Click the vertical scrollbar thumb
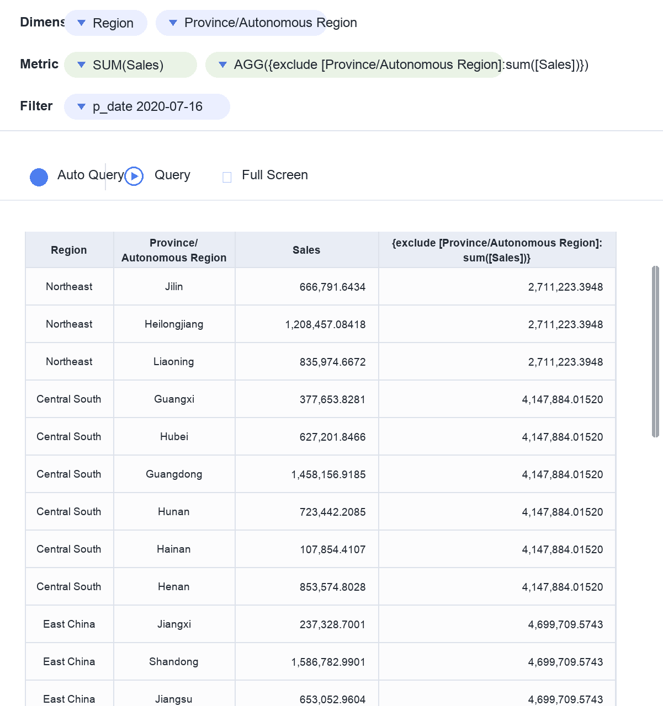 [x=655, y=352]
